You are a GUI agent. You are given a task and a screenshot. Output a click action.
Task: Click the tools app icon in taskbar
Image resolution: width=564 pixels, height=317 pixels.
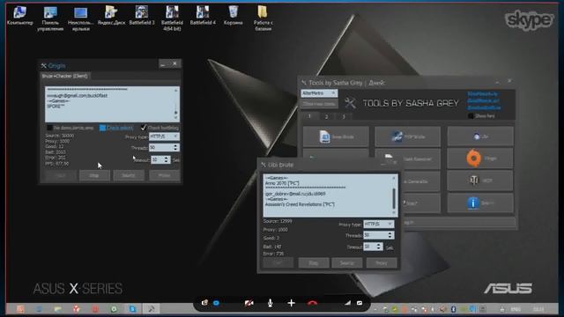point(152,309)
